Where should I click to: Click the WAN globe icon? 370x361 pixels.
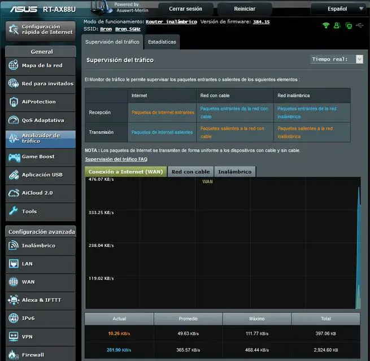tap(14, 282)
